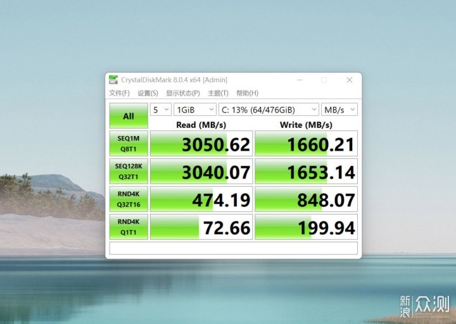
Task: Click the RND4K Q32T16 write result 848.07
Action: (x=307, y=199)
